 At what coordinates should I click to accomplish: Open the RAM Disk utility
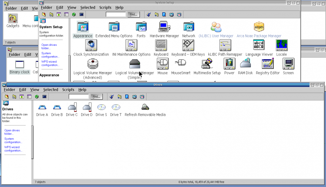[245, 64]
